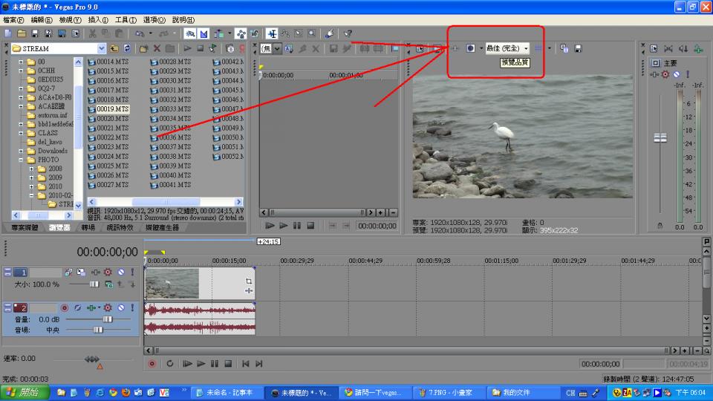Expand the PHOTO folder in the tree

pyautogui.click(x=22, y=160)
